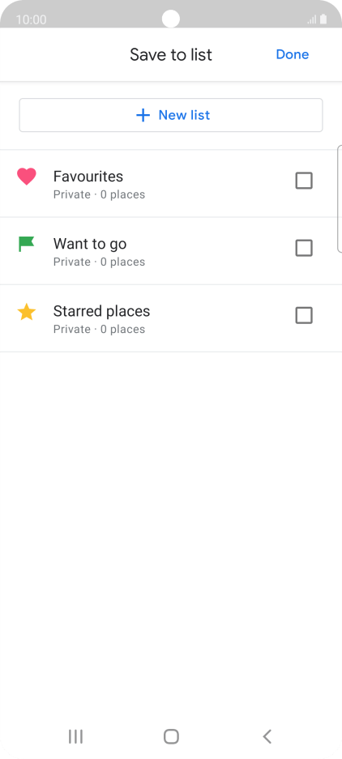Image resolution: width=342 pixels, height=759 pixels.
Task: Create a New list
Action: (171, 115)
